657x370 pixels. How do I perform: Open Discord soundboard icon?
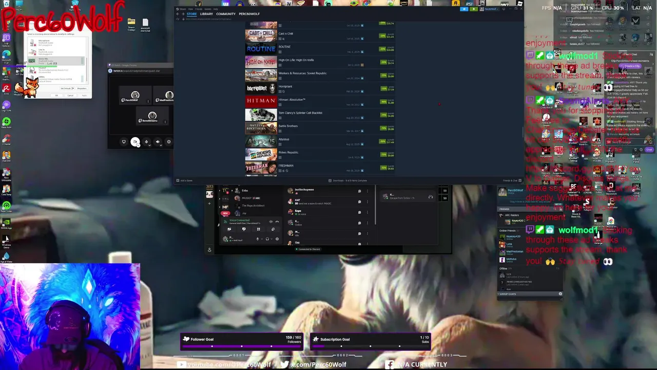point(273,229)
